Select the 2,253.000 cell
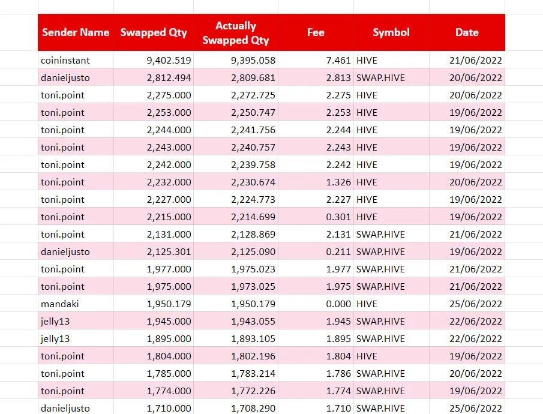 pyautogui.click(x=154, y=112)
